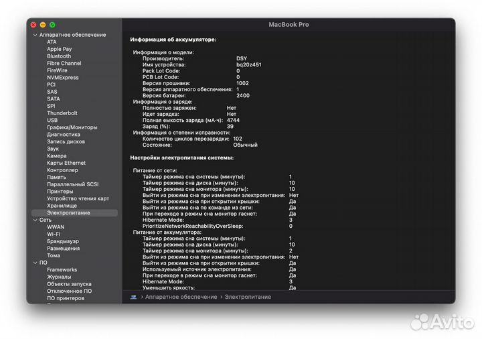Click the ПО sidebar header
Image resolution: width=482 pixels, height=339 pixels.
click(43, 263)
